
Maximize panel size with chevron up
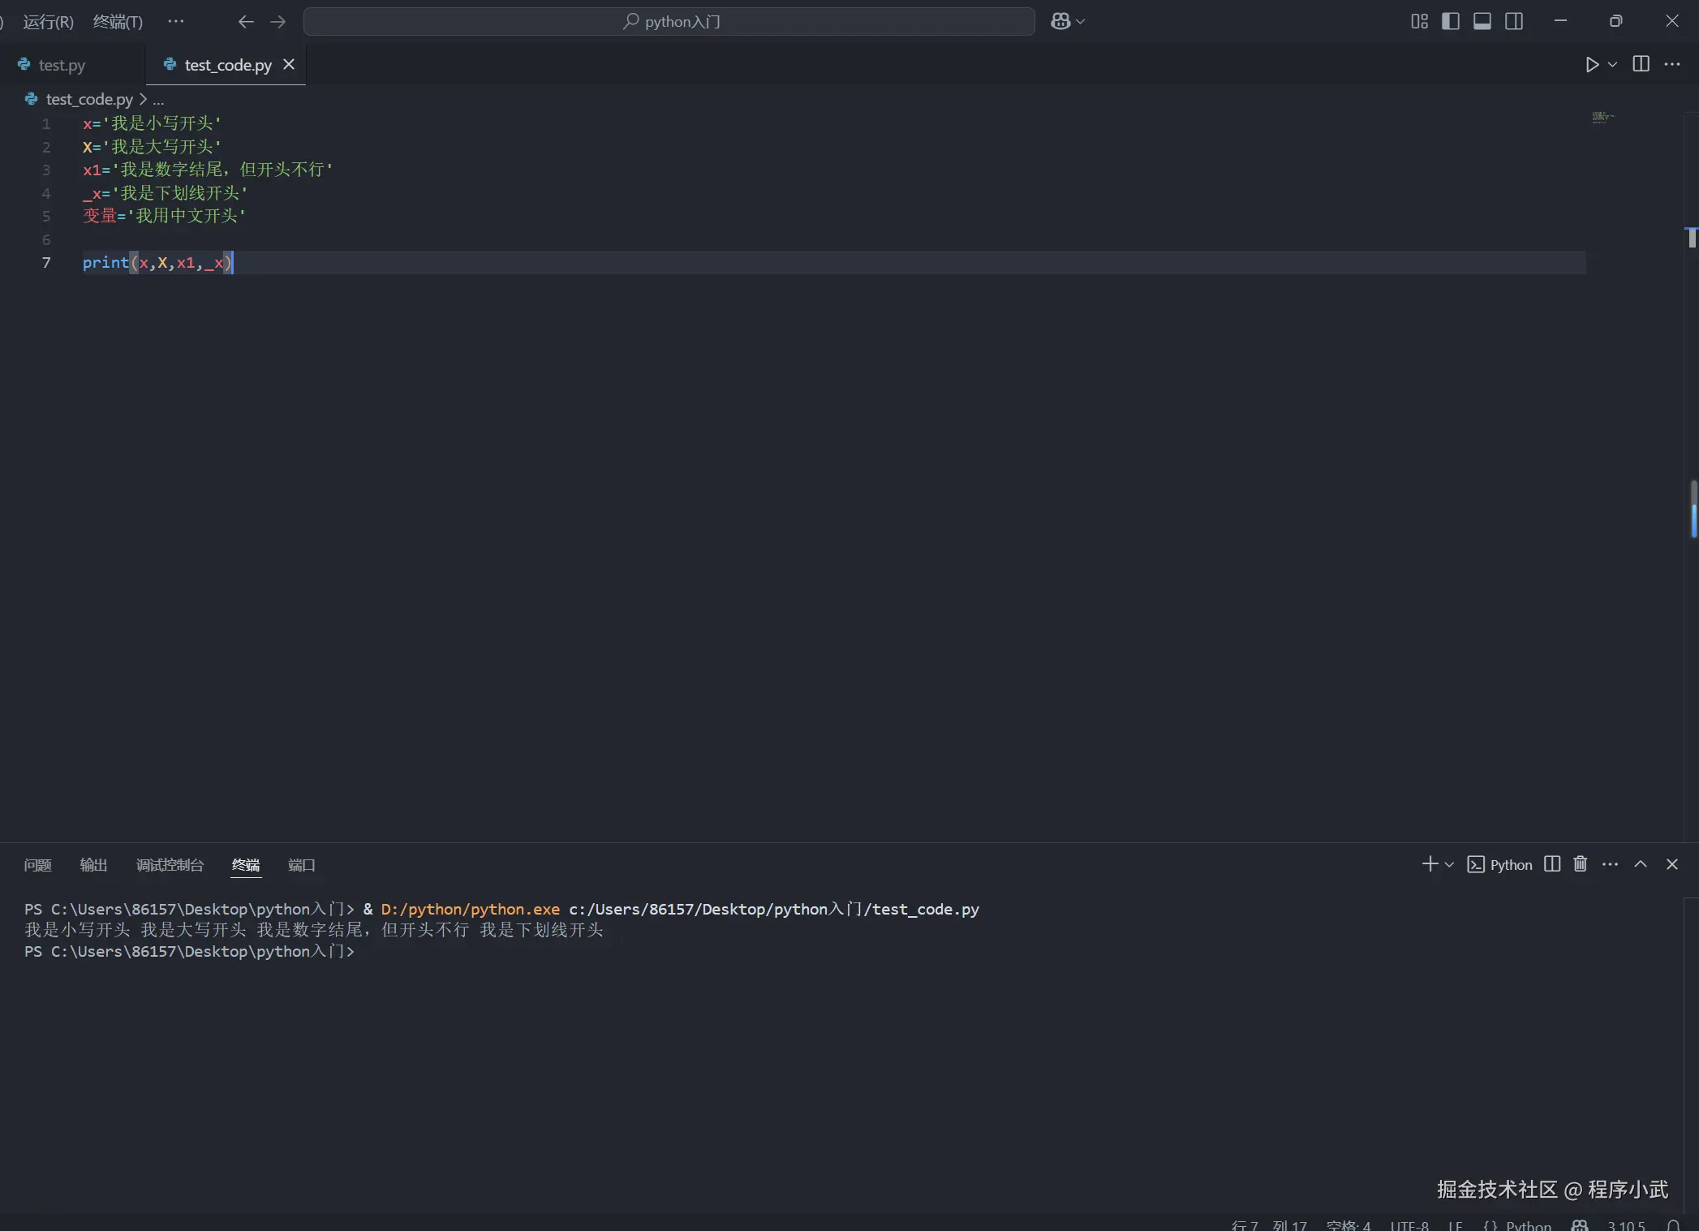click(x=1641, y=864)
